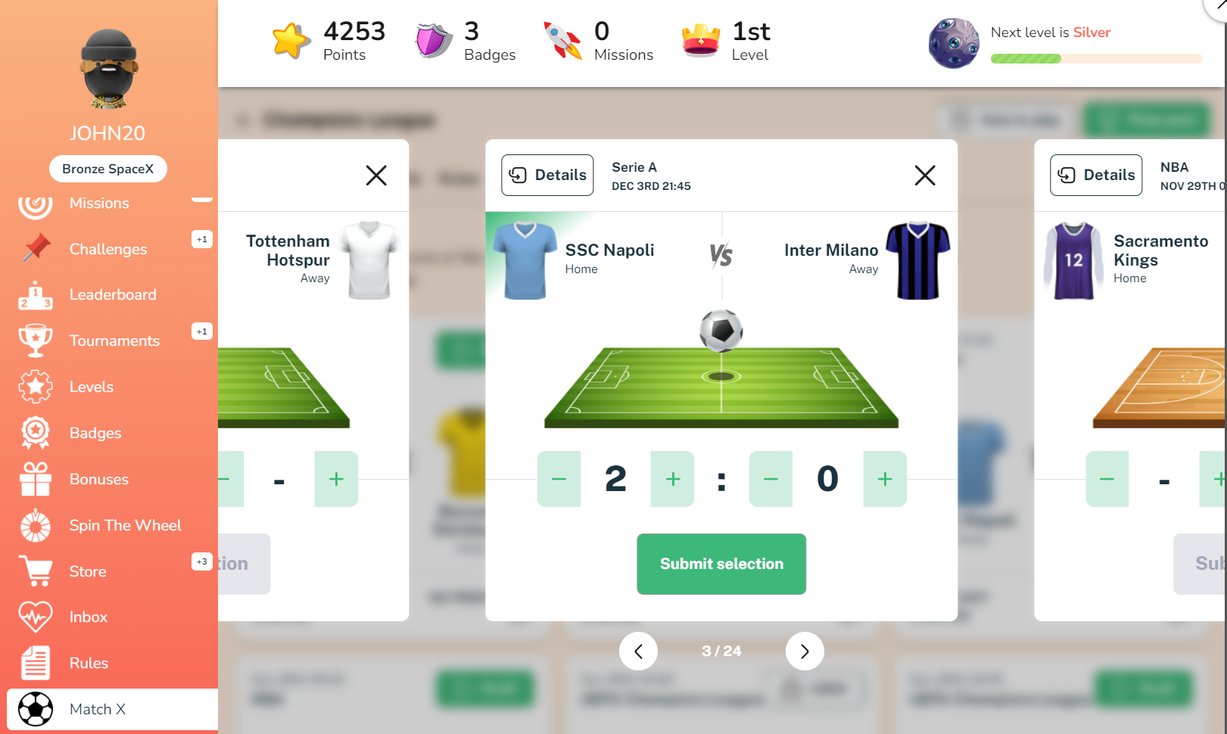
Task: Decrease SSC Napoli score with minus
Action: tap(559, 479)
